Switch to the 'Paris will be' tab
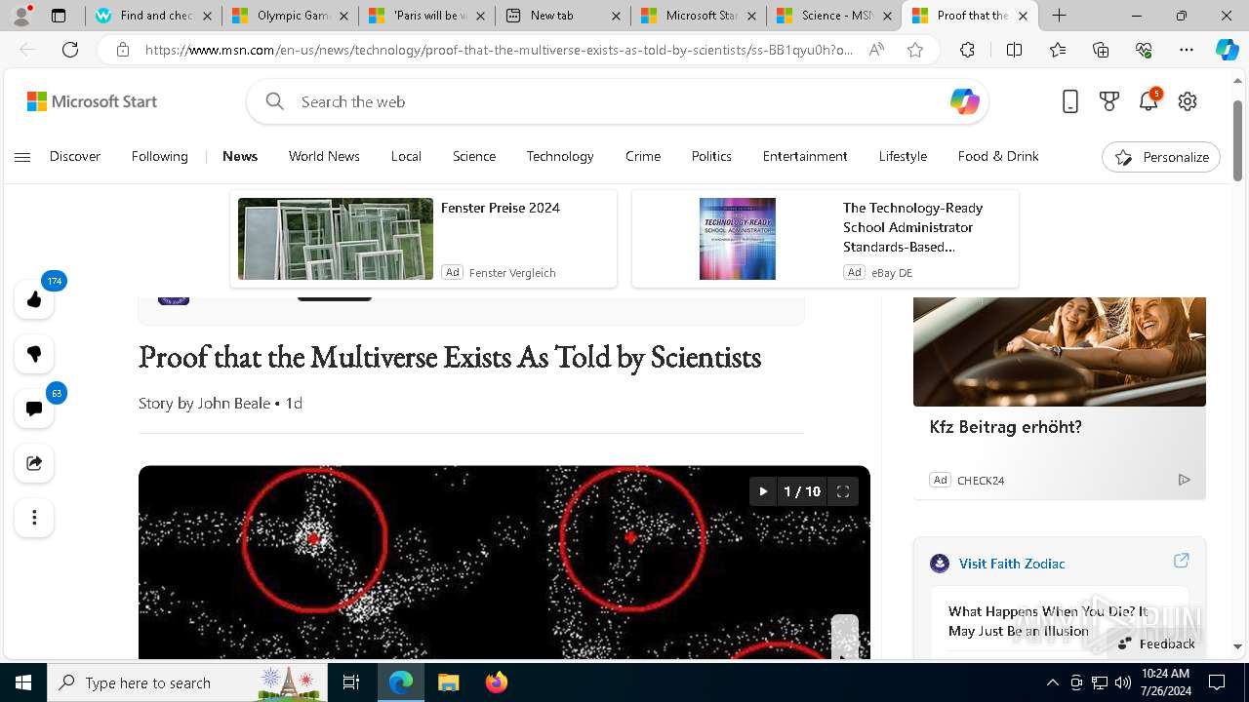The image size is (1249, 702). 426,16
